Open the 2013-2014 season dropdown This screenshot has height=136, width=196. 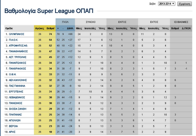tap(167, 4)
